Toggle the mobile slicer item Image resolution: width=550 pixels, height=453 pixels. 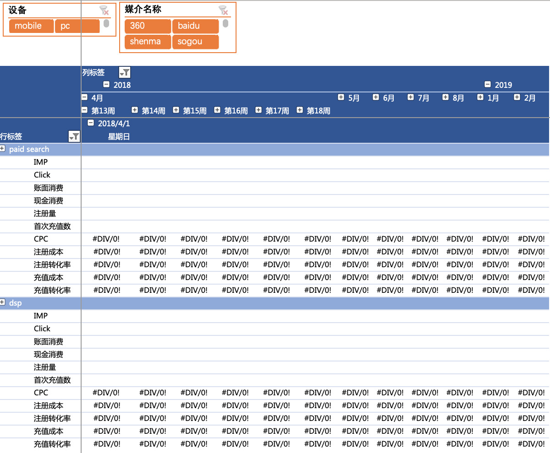tap(31, 26)
